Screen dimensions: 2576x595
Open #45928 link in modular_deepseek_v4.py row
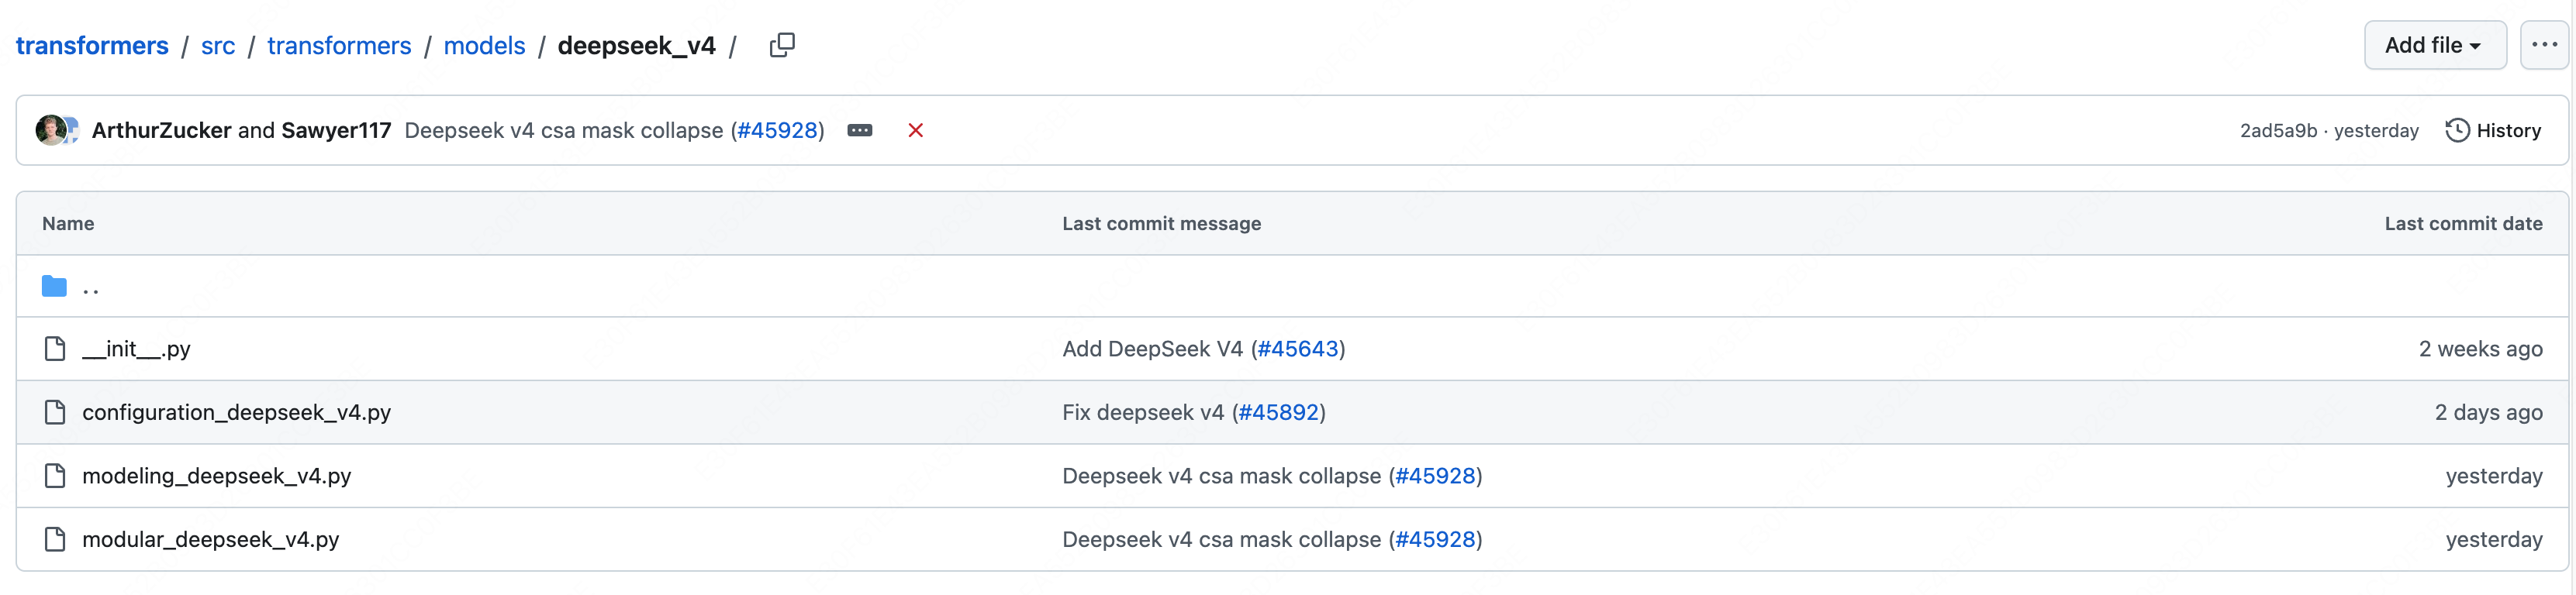tap(1435, 539)
